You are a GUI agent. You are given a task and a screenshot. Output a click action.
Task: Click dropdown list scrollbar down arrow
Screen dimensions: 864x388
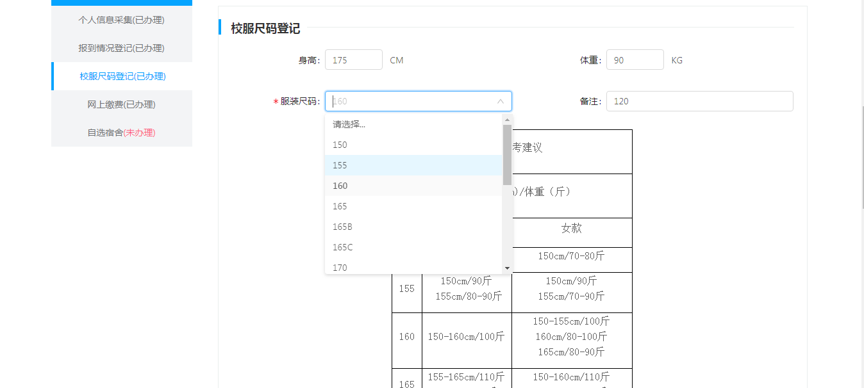point(507,268)
